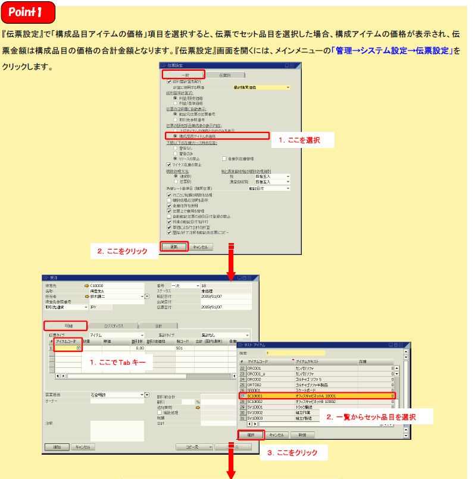475x479 pixels.
Task: Click scroll-right arrow under item list table
Action: (x=255, y=424)
